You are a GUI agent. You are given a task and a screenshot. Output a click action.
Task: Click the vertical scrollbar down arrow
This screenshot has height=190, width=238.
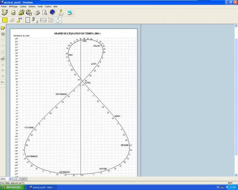pos(236,175)
